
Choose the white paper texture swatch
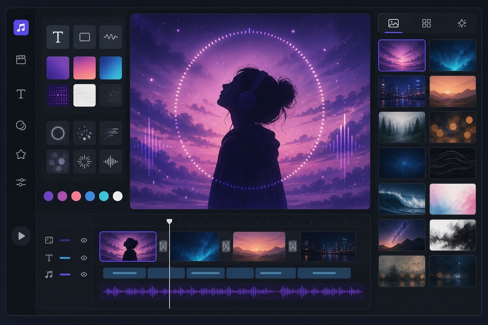84,95
